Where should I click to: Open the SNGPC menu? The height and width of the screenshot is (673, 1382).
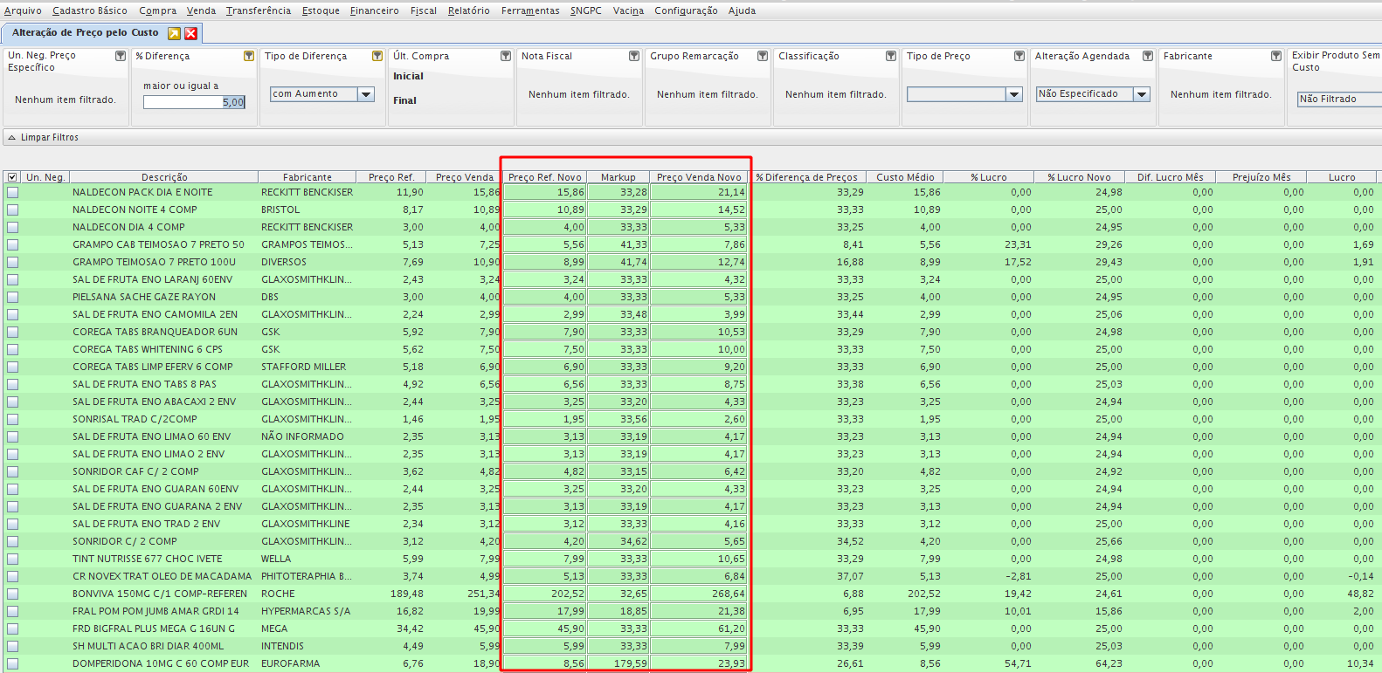[x=585, y=10]
